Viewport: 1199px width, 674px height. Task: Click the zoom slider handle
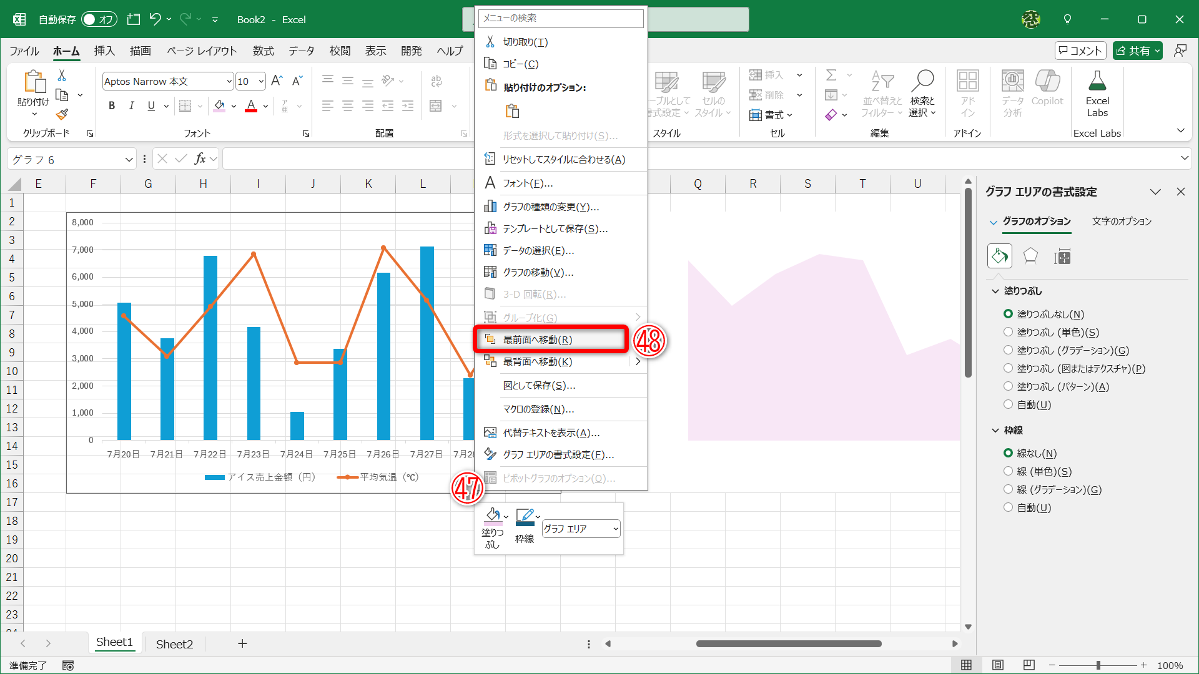tap(1098, 665)
